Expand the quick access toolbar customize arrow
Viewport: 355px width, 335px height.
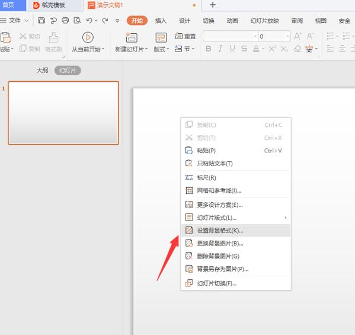click(x=117, y=21)
